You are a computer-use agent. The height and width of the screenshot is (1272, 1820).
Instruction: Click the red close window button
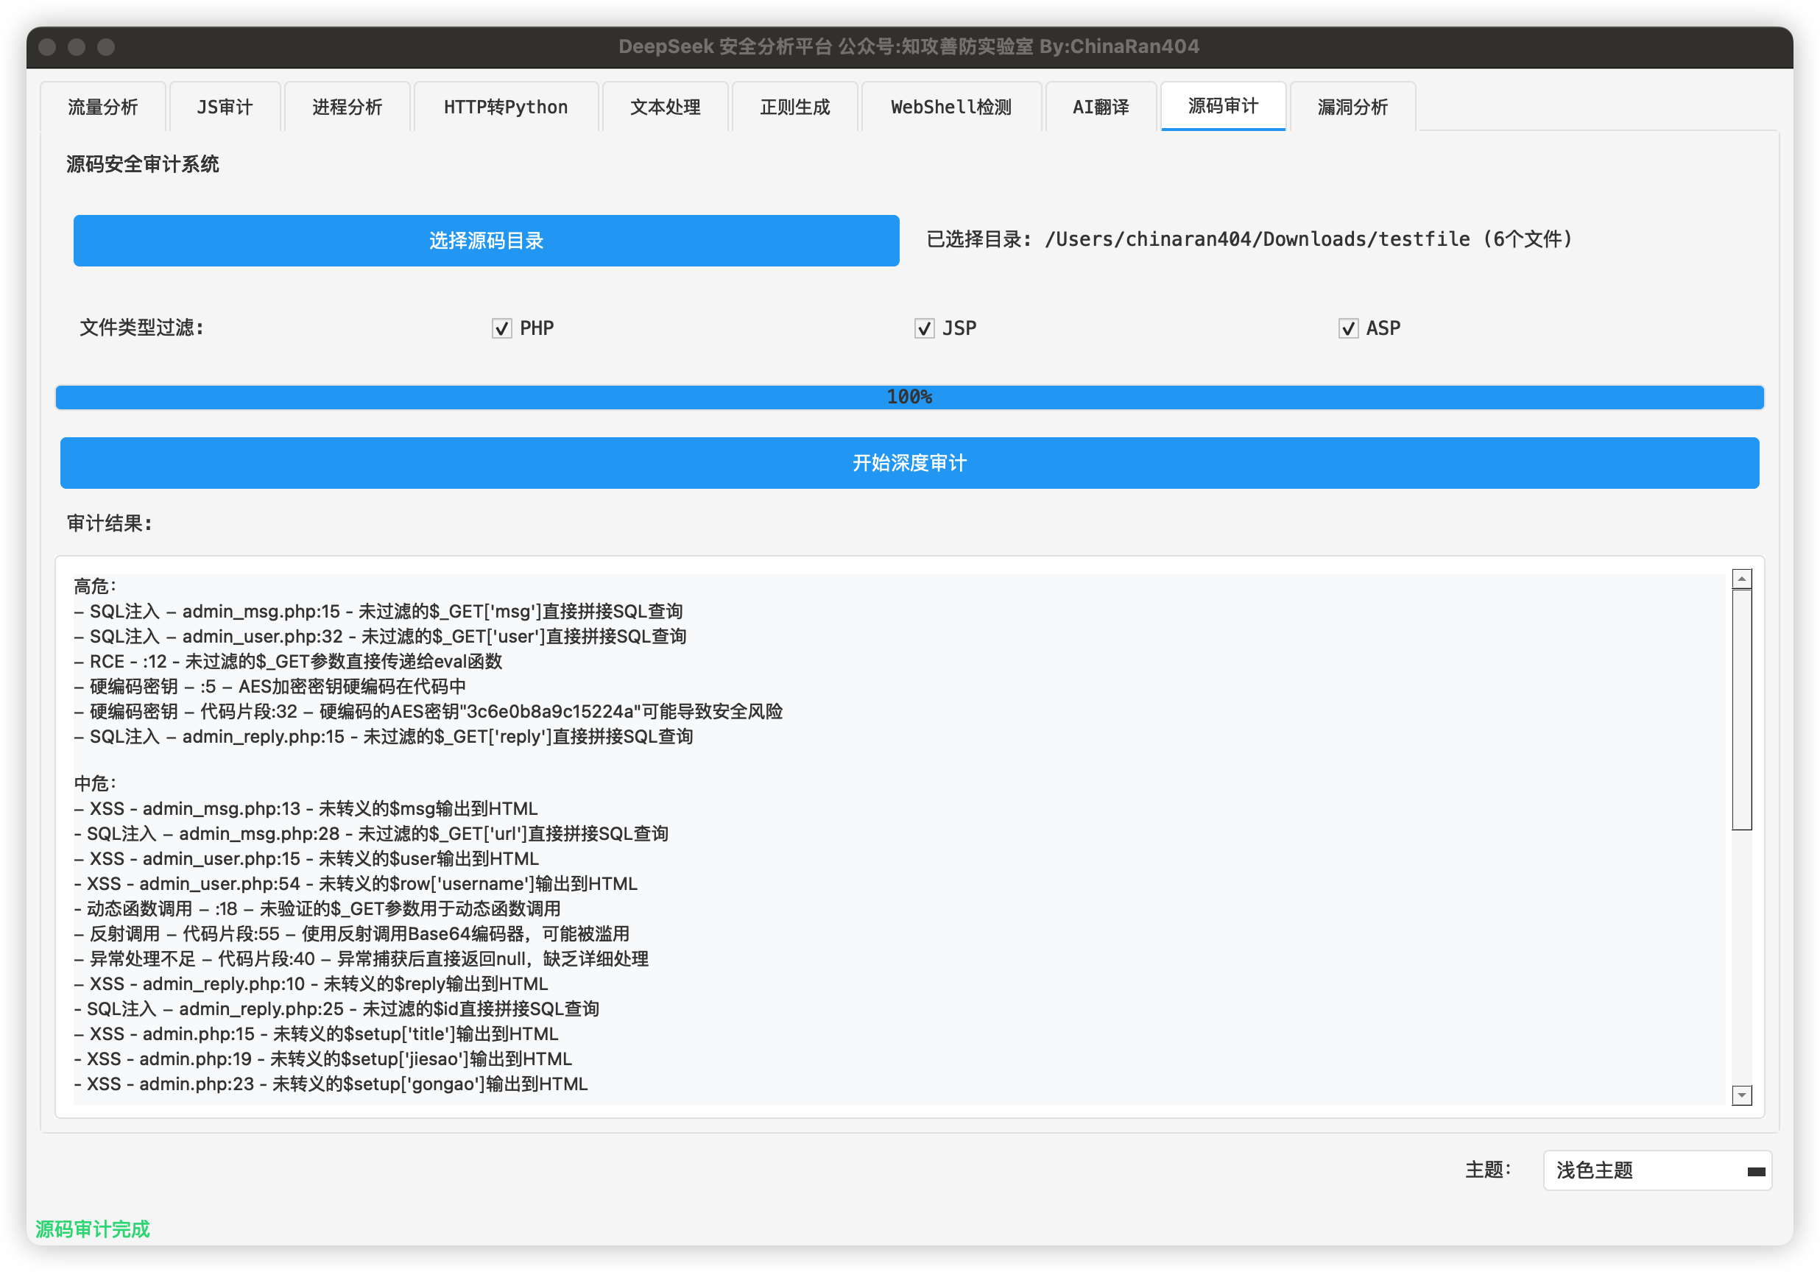pyautogui.click(x=47, y=47)
